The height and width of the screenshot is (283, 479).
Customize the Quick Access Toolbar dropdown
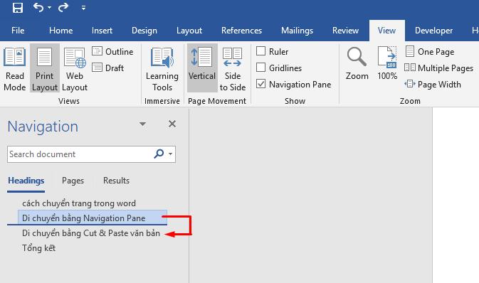coord(83,8)
